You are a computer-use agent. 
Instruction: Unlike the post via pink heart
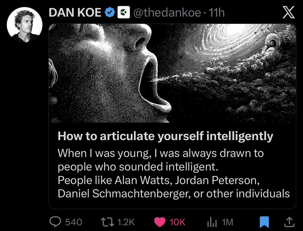coord(160,222)
